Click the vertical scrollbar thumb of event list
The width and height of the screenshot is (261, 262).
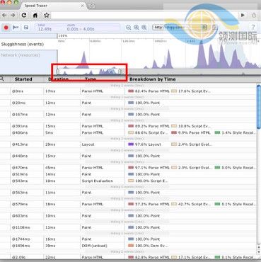tap(259, 107)
